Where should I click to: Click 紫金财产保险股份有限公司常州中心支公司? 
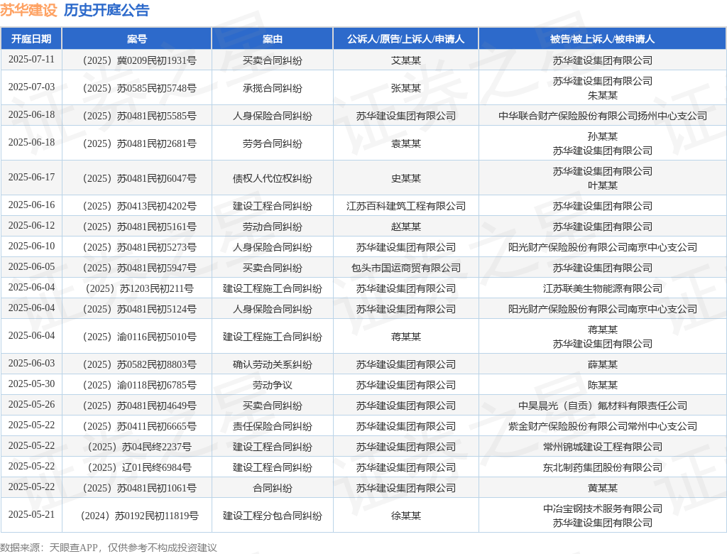click(x=602, y=426)
